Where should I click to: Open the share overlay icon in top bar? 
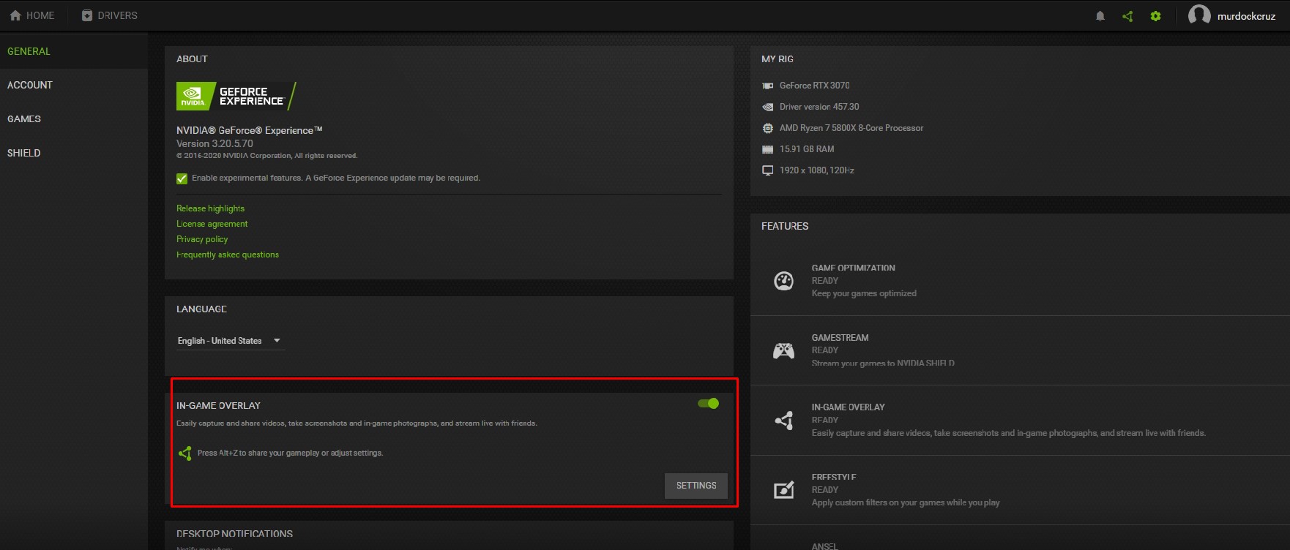click(x=1127, y=16)
